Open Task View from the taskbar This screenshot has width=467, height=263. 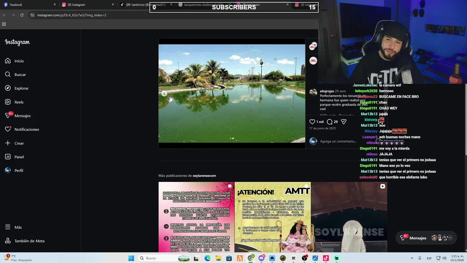196,258
